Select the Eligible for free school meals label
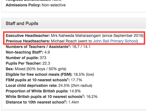146x111 pixels. (39, 74)
